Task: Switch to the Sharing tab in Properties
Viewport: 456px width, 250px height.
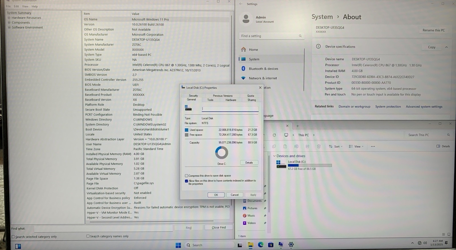Action: (x=252, y=100)
